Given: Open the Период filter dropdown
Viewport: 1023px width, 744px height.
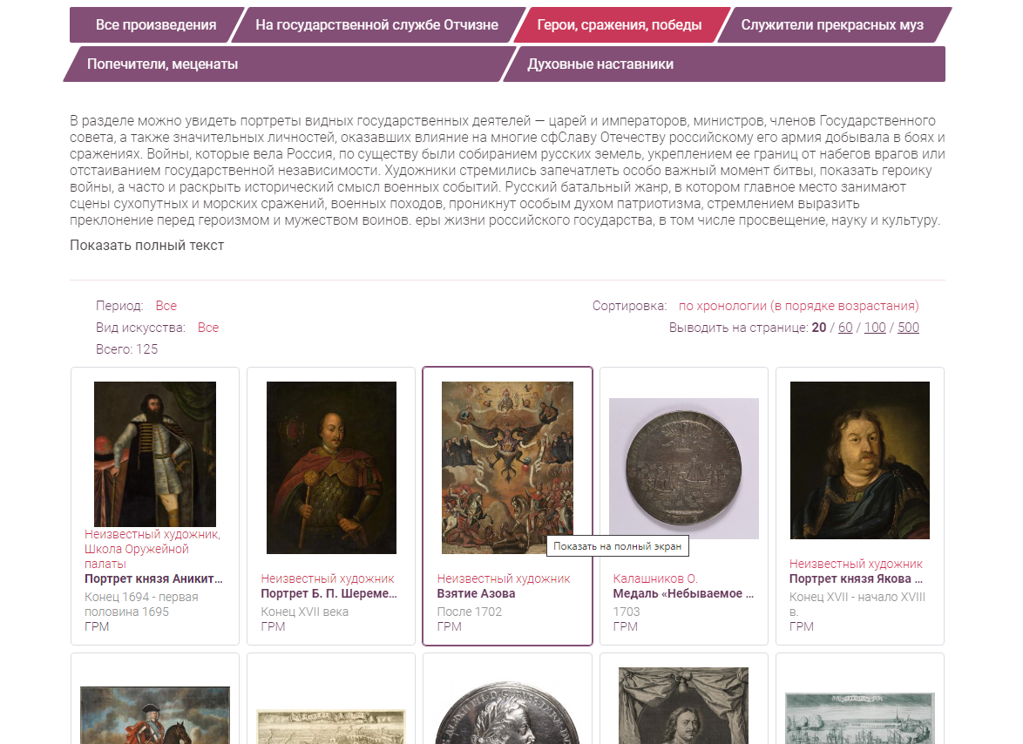Looking at the screenshot, I should point(166,306).
